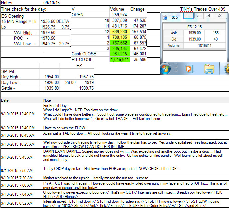Click the 'Today CHOP day so far' note
229x208 pixels.
[x=136, y=170]
